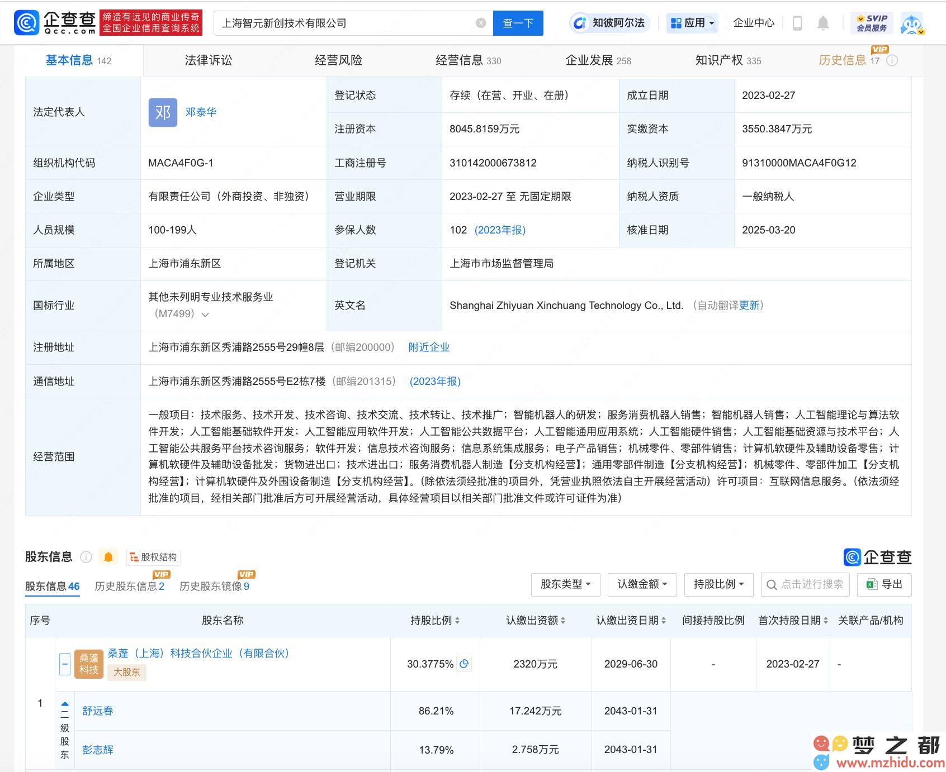
Task: Sort by 持股比例 column arrows
Action: [457, 621]
